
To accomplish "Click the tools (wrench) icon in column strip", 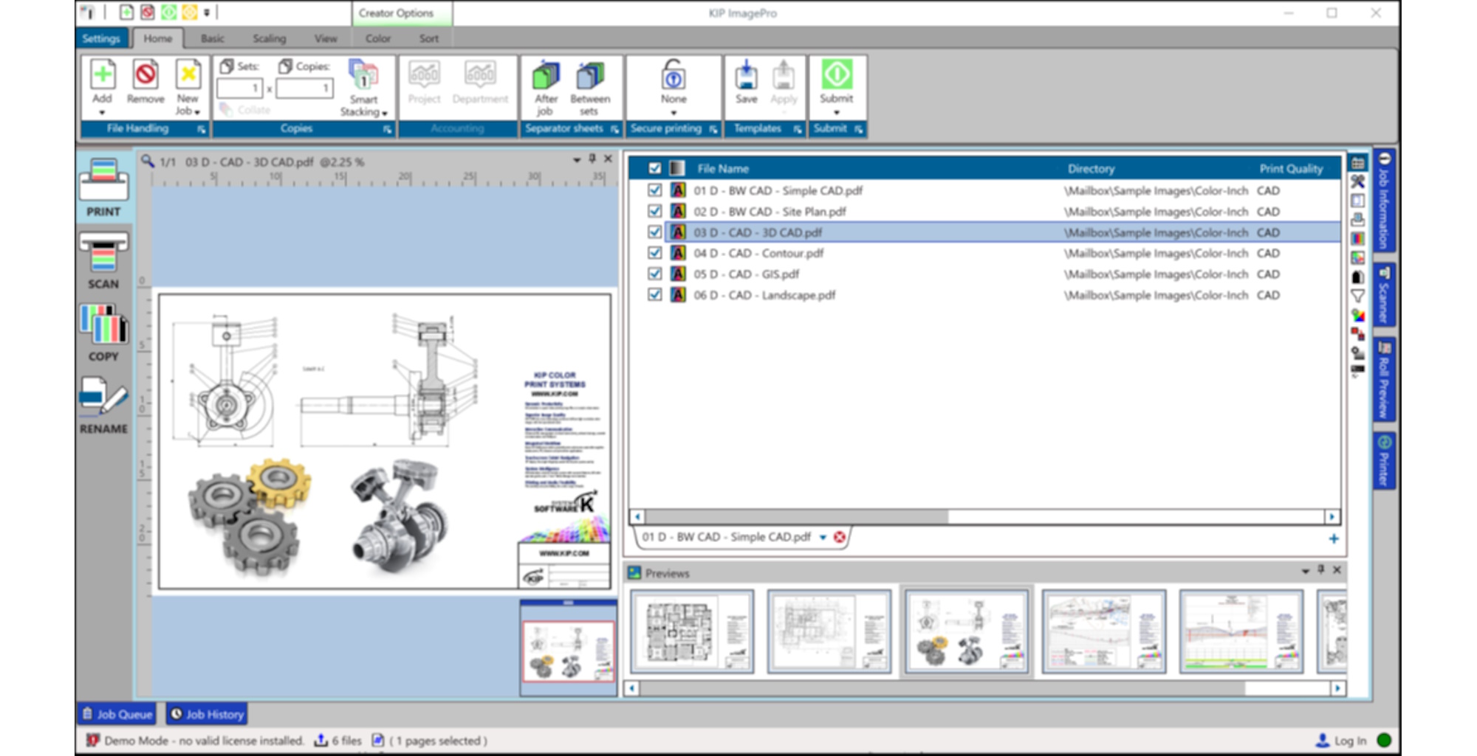I will (1357, 181).
